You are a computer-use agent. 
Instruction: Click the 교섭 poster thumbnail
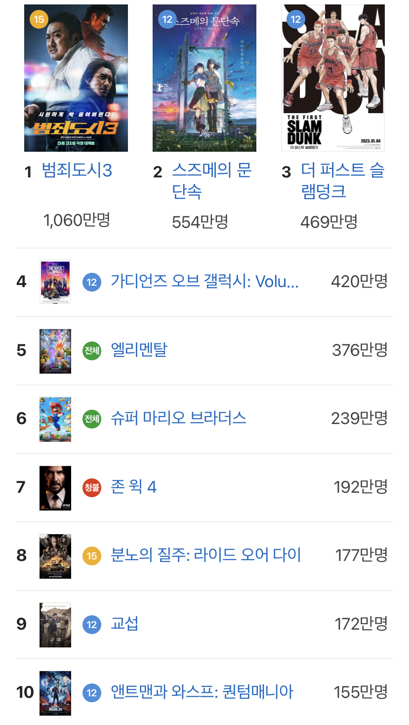click(55, 624)
